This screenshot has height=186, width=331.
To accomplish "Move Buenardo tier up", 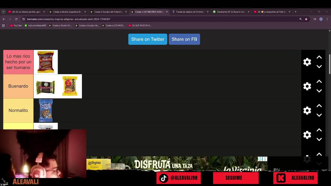I will point(319,82).
